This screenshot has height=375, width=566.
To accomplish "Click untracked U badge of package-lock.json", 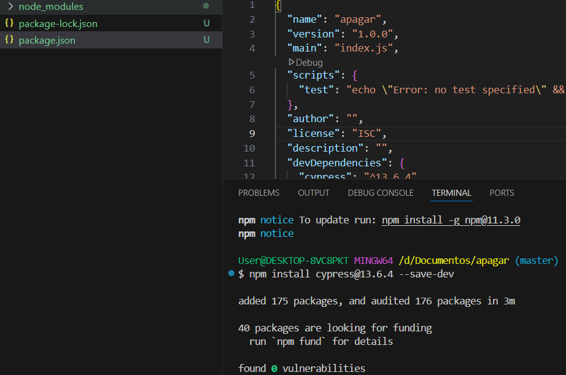I will [206, 23].
